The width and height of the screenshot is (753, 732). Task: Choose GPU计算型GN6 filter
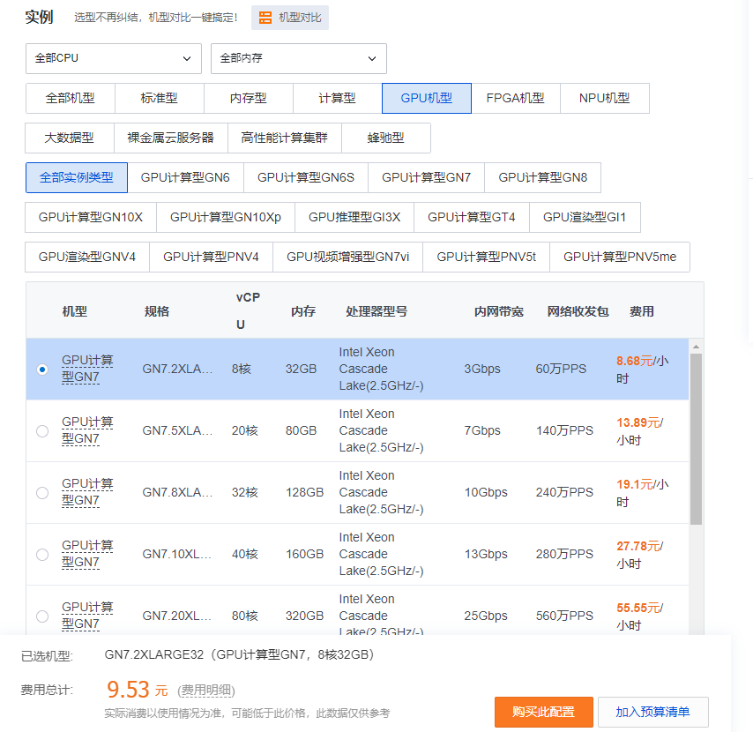click(x=185, y=178)
